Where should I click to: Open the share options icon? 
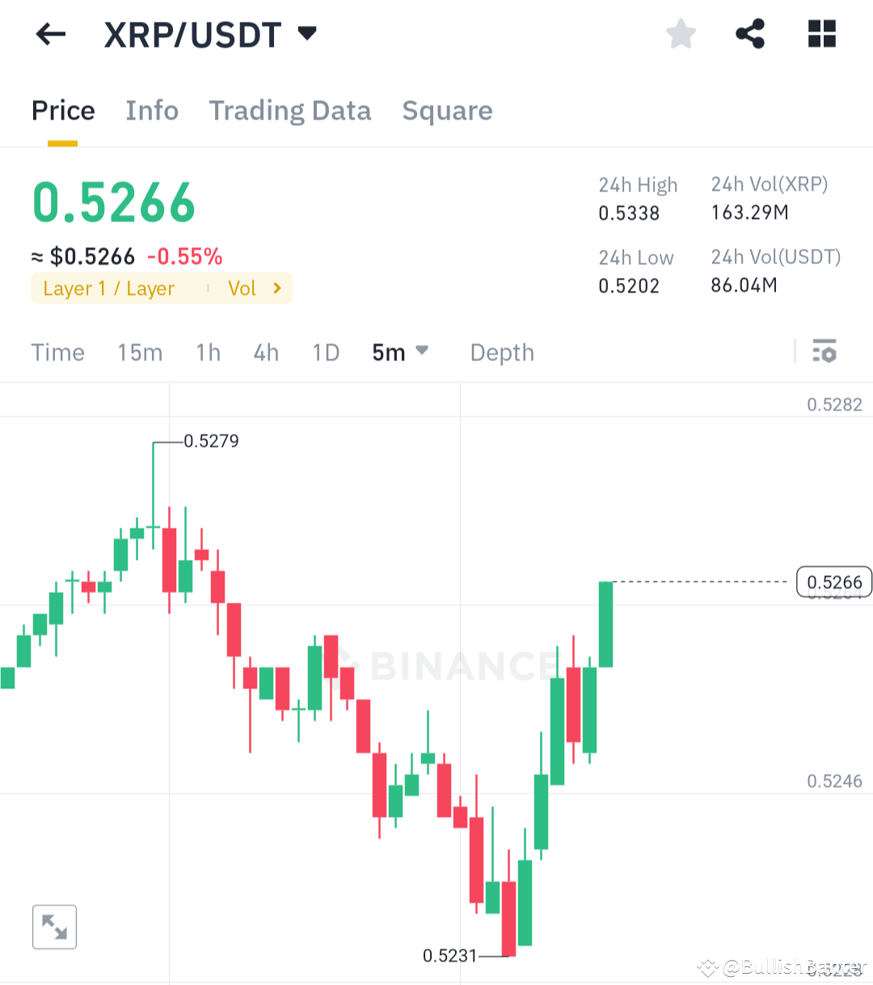click(750, 34)
